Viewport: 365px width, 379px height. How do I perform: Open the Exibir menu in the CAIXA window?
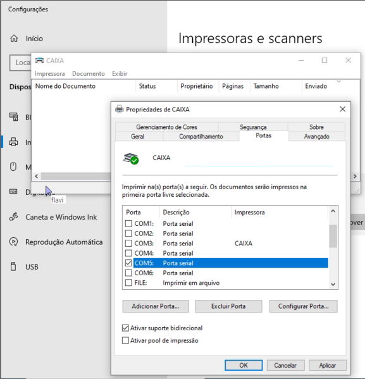[120, 73]
